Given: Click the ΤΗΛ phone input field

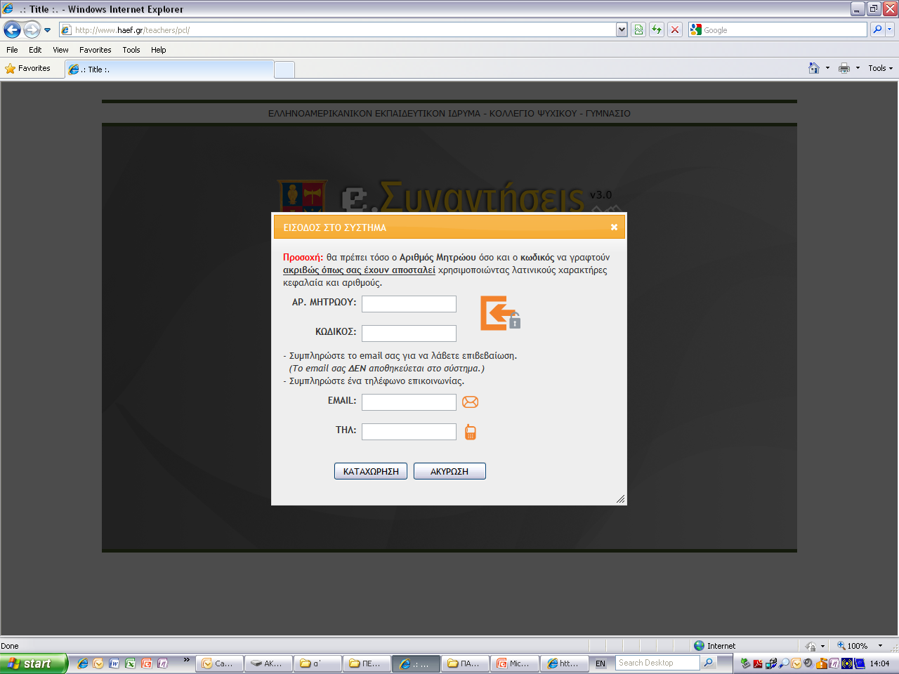Looking at the screenshot, I should click(409, 432).
